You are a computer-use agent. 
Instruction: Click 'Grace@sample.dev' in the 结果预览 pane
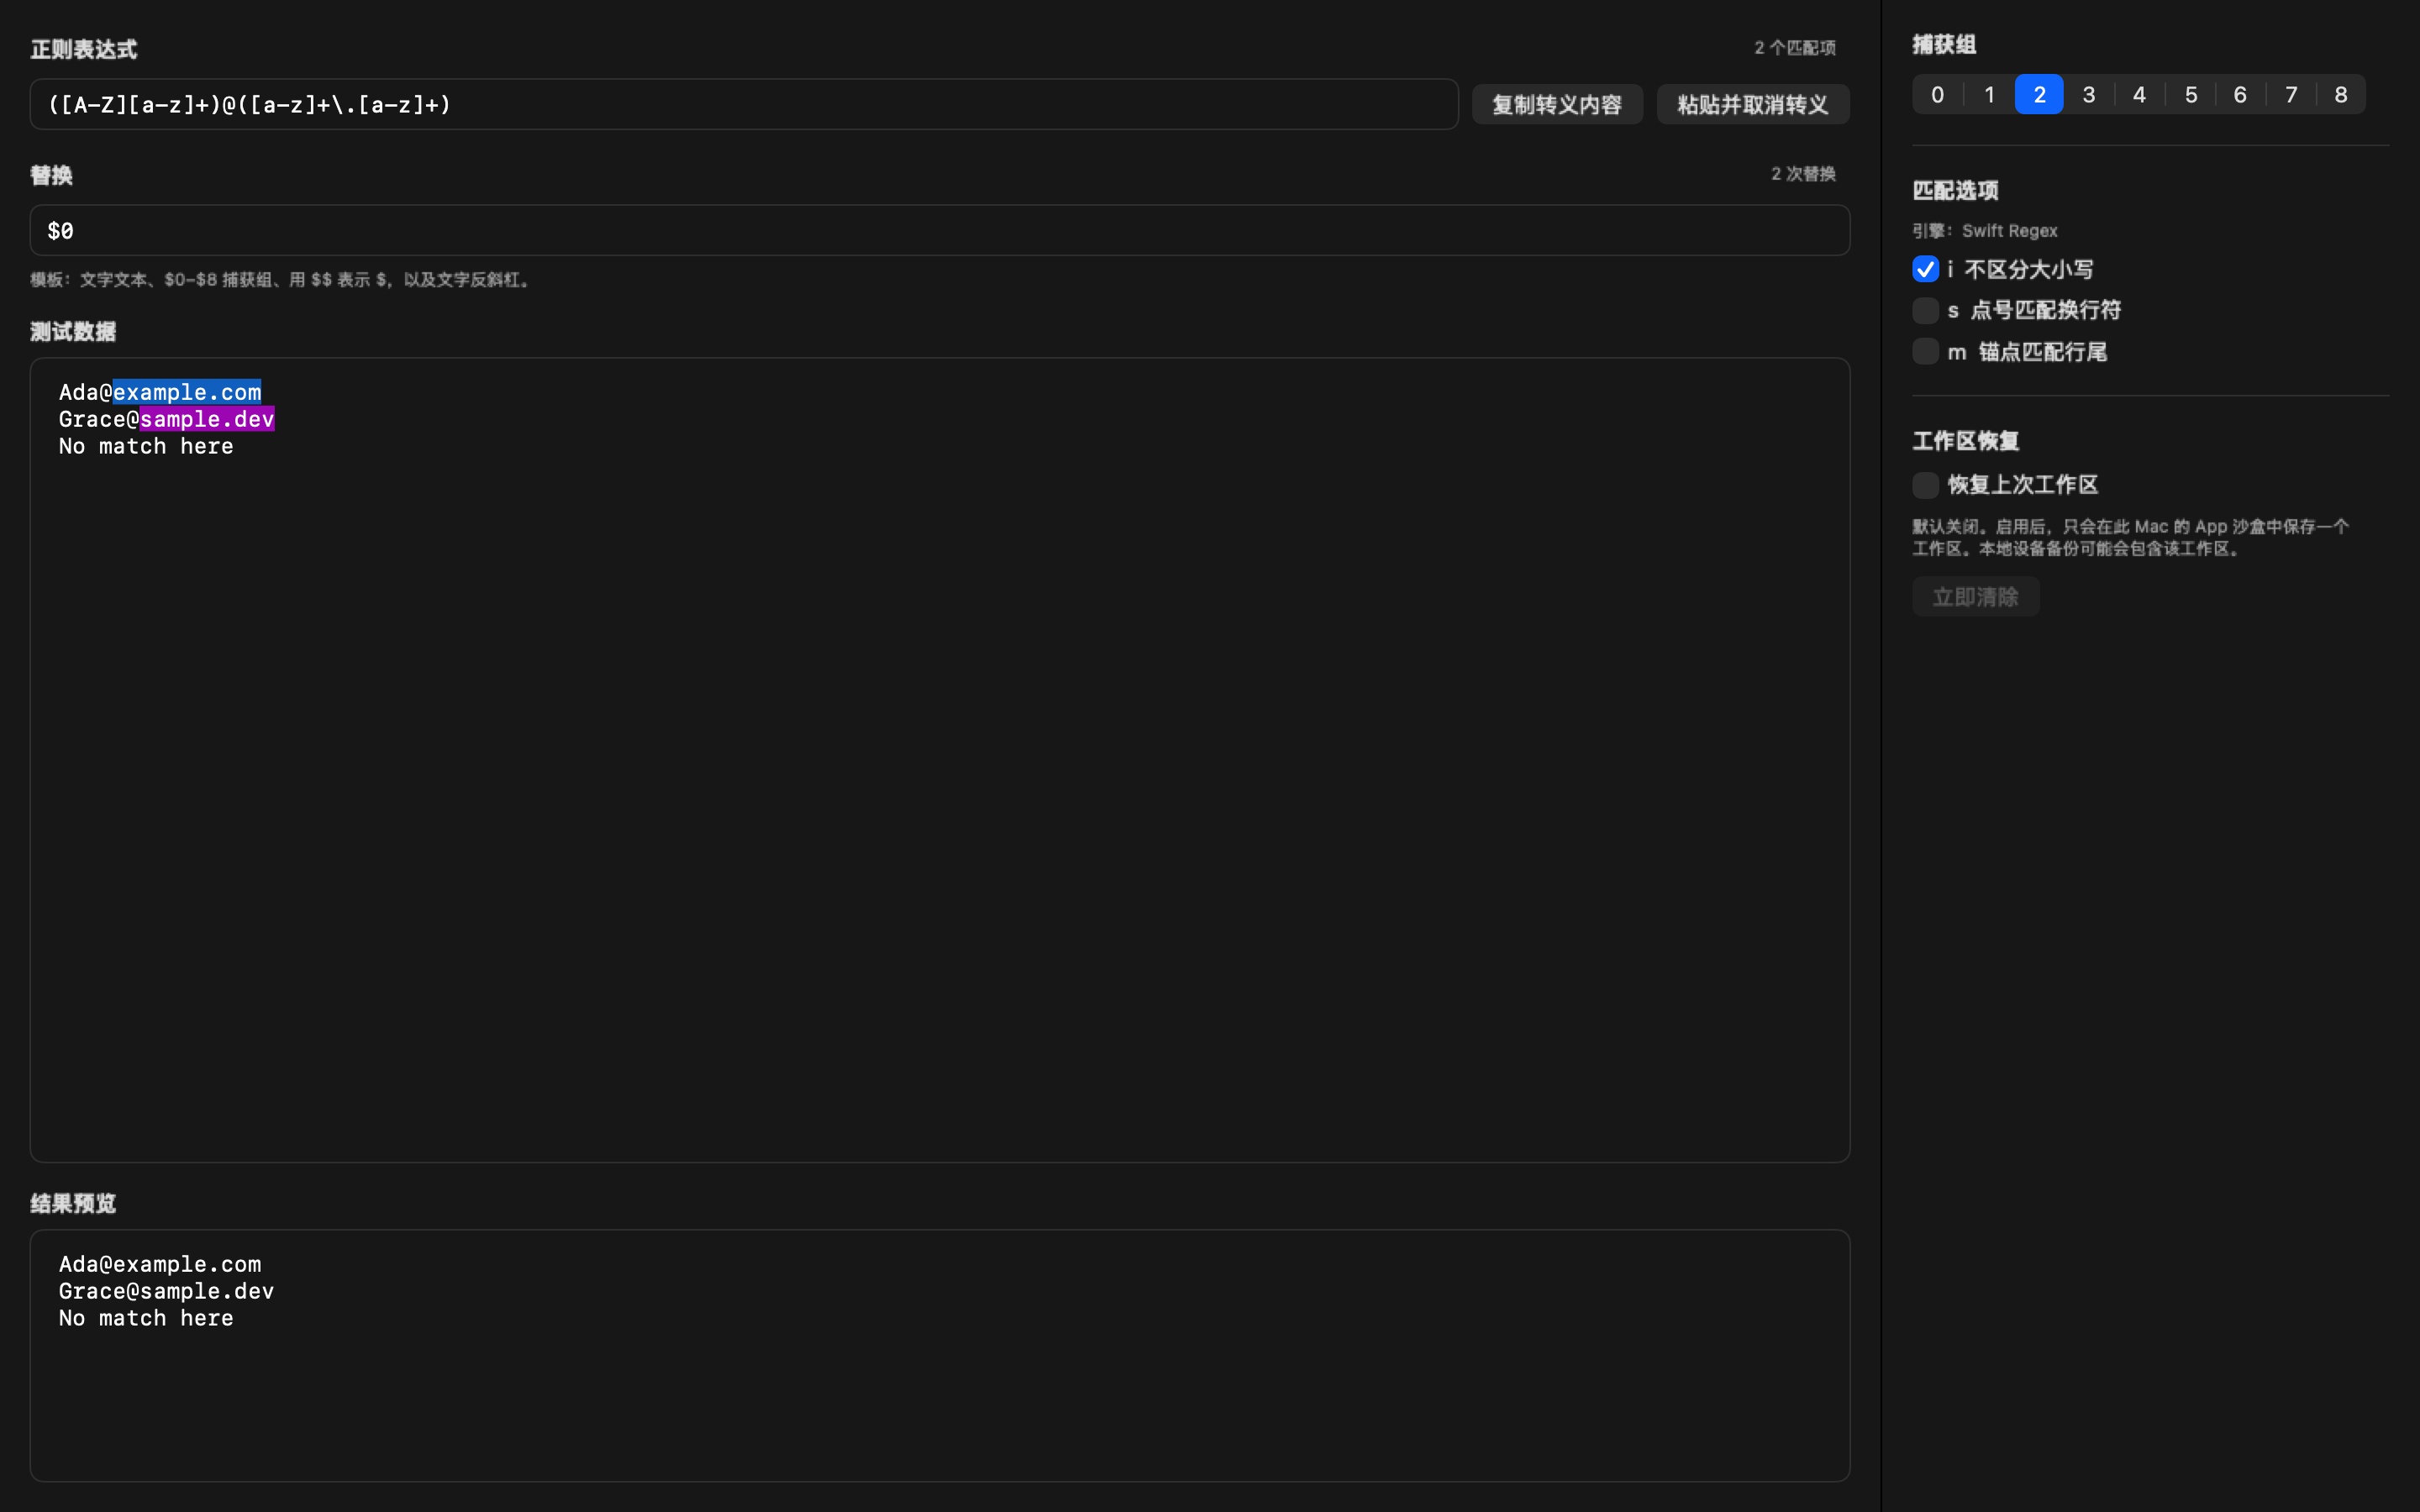[x=166, y=1291]
